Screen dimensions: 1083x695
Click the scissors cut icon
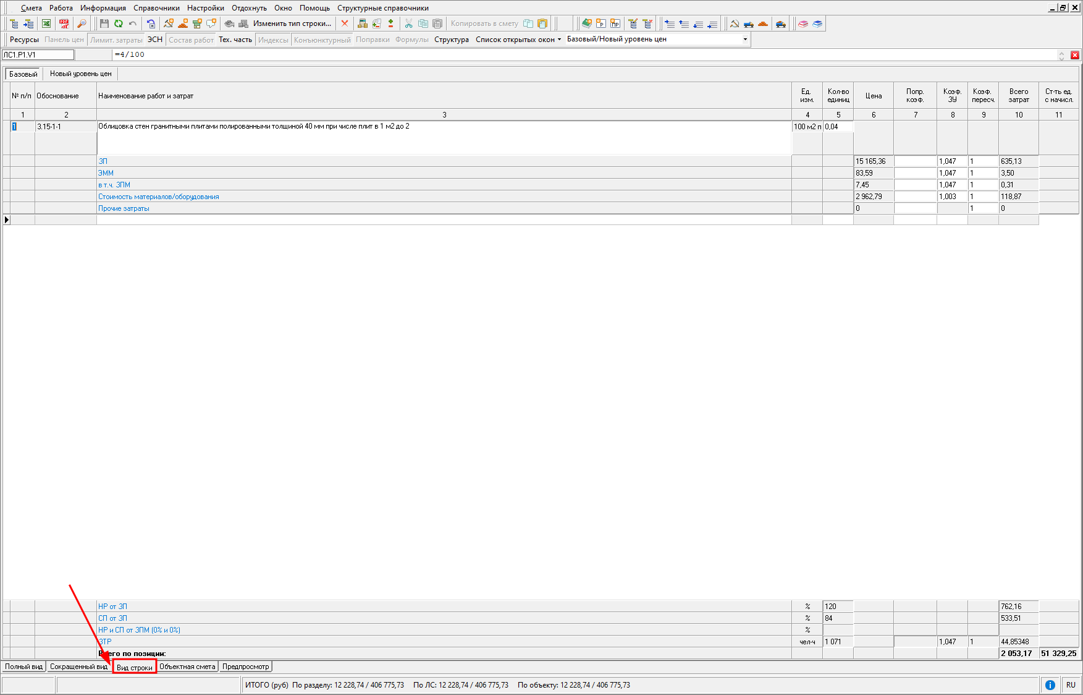click(x=408, y=23)
